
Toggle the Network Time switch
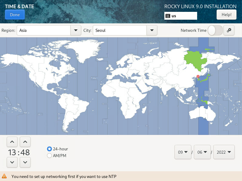(x=215, y=30)
